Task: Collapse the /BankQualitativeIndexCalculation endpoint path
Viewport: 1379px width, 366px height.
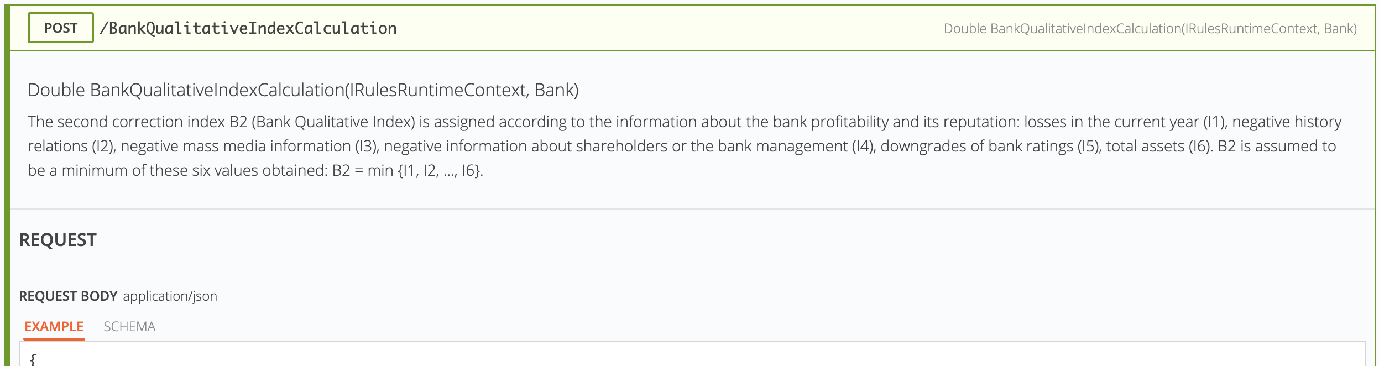Action: click(248, 28)
